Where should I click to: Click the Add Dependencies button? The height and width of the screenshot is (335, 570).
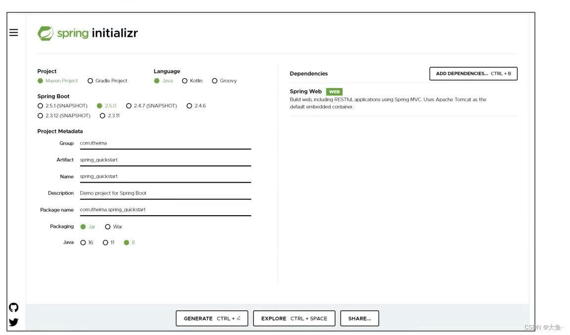[x=473, y=73]
